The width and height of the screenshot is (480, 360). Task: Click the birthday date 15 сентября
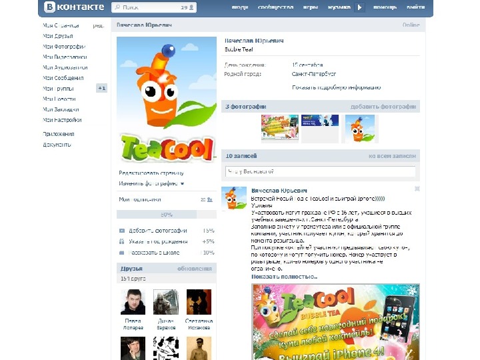(307, 65)
